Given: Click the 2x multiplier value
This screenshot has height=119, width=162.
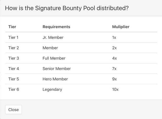Looking at the screenshot, I should pos(114,48).
